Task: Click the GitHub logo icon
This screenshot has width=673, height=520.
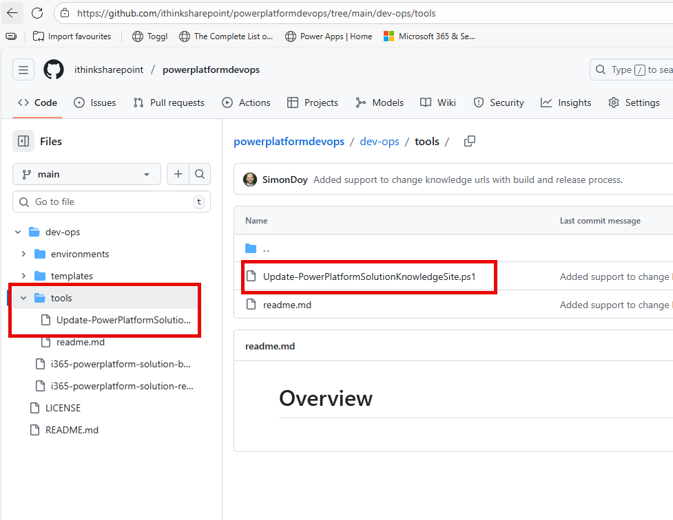Action: click(x=54, y=69)
